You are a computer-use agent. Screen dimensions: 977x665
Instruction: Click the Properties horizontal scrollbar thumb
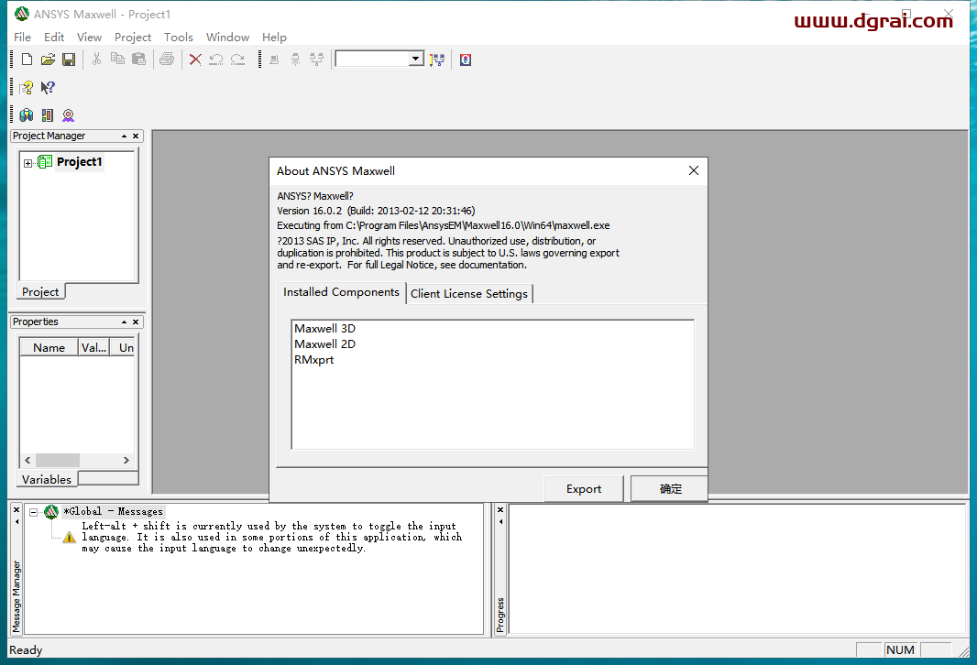point(58,460)
